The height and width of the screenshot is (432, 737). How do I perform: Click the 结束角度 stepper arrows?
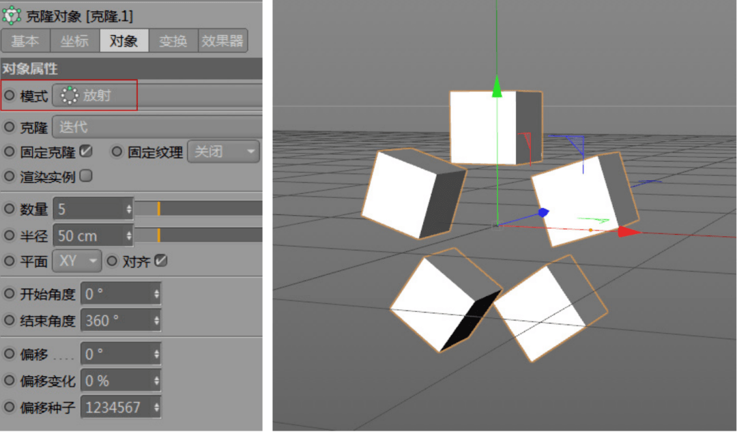pos(156,321)
